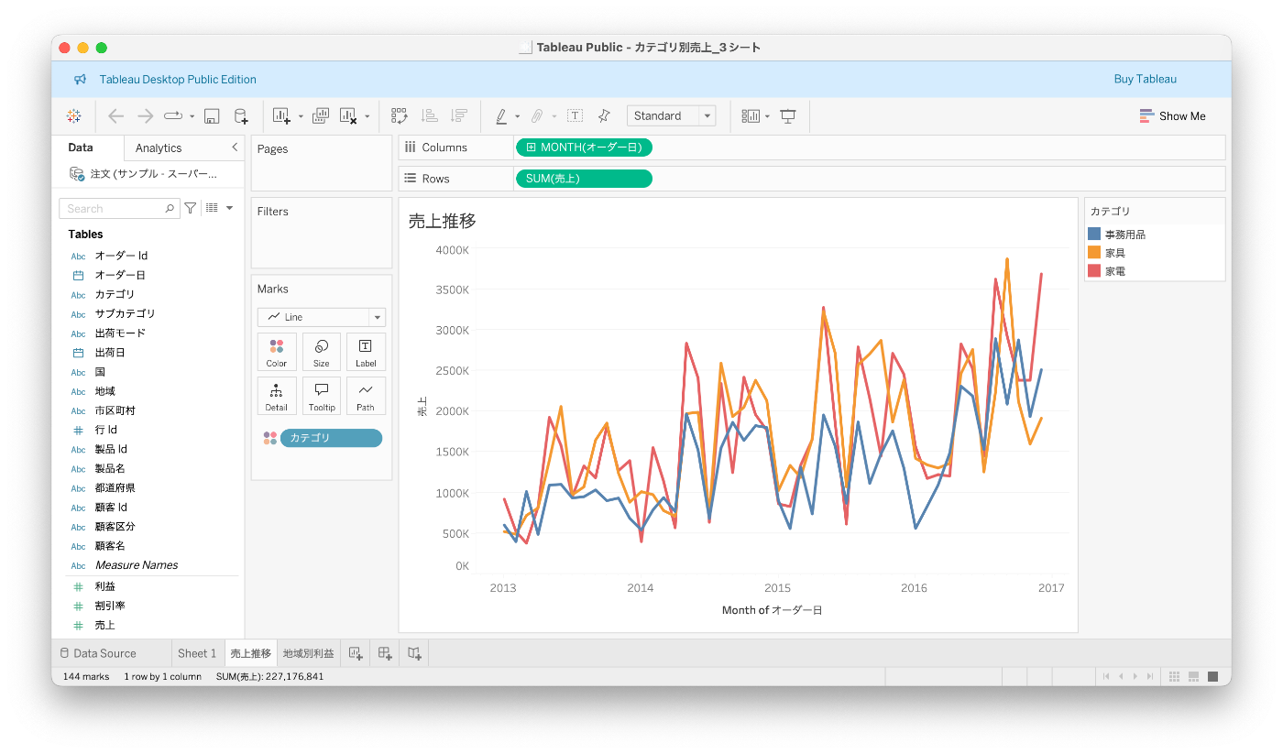
Task: Switch to the show filmstrip view
Action: (1193, 677)
